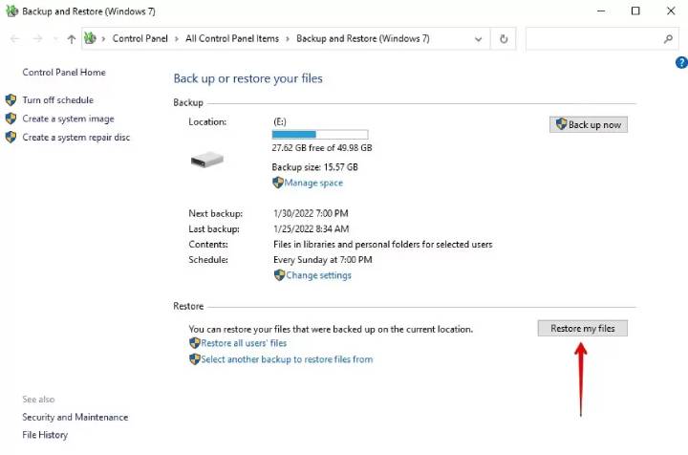Click the shield icon next to Change settings
Viewport: 688px width, 455px height.
[x=279, y=275]
